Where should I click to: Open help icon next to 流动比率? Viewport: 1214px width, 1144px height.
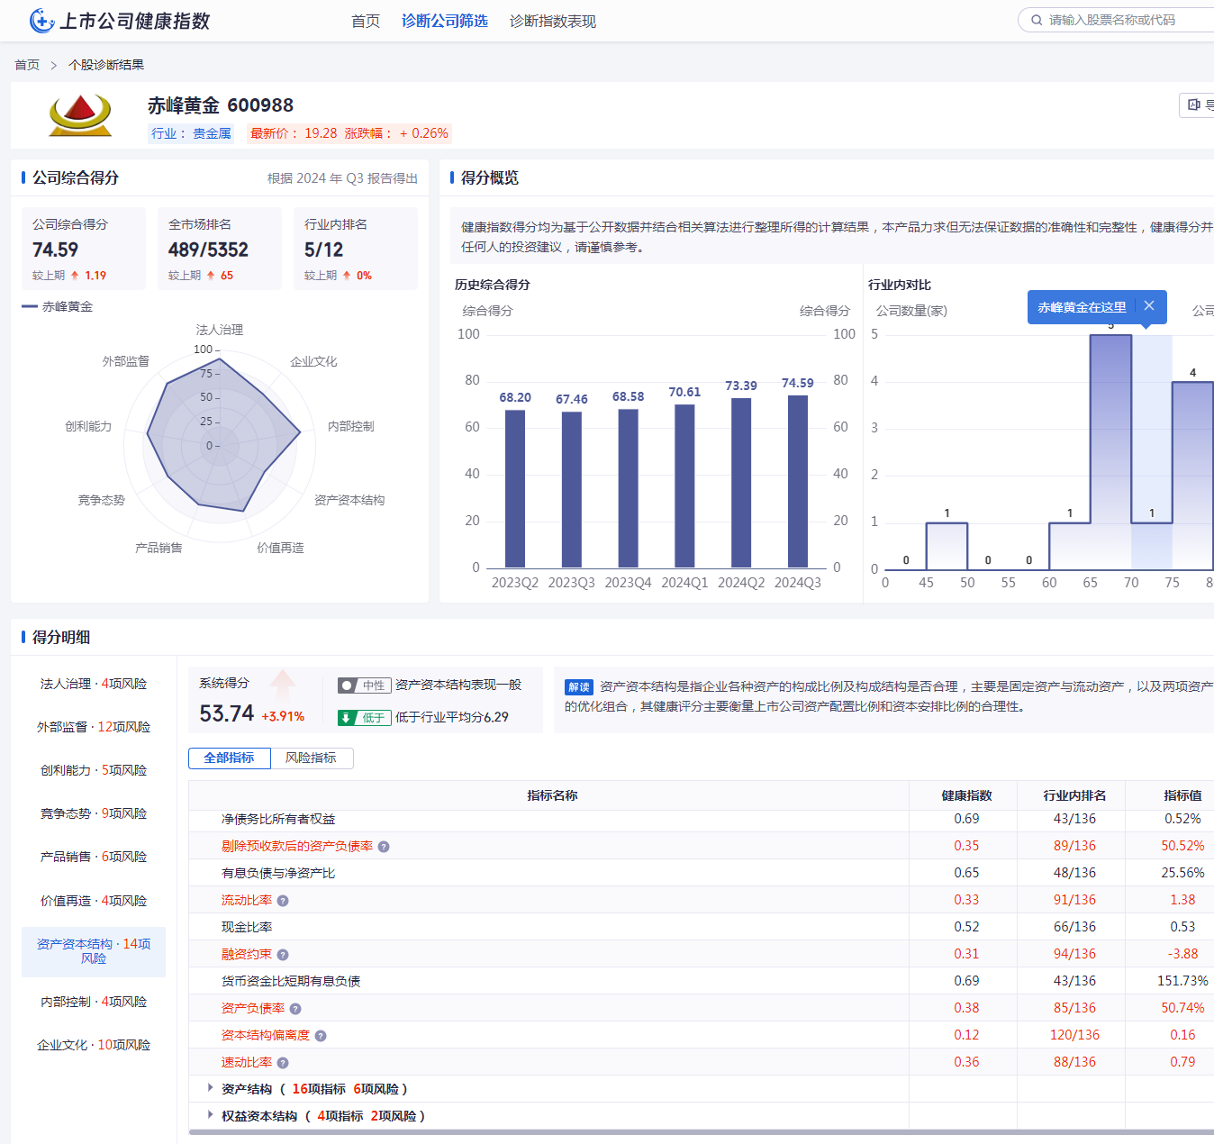click(283, 901)
